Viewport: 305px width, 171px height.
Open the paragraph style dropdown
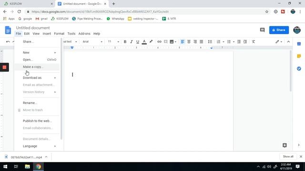pos(70,42)
